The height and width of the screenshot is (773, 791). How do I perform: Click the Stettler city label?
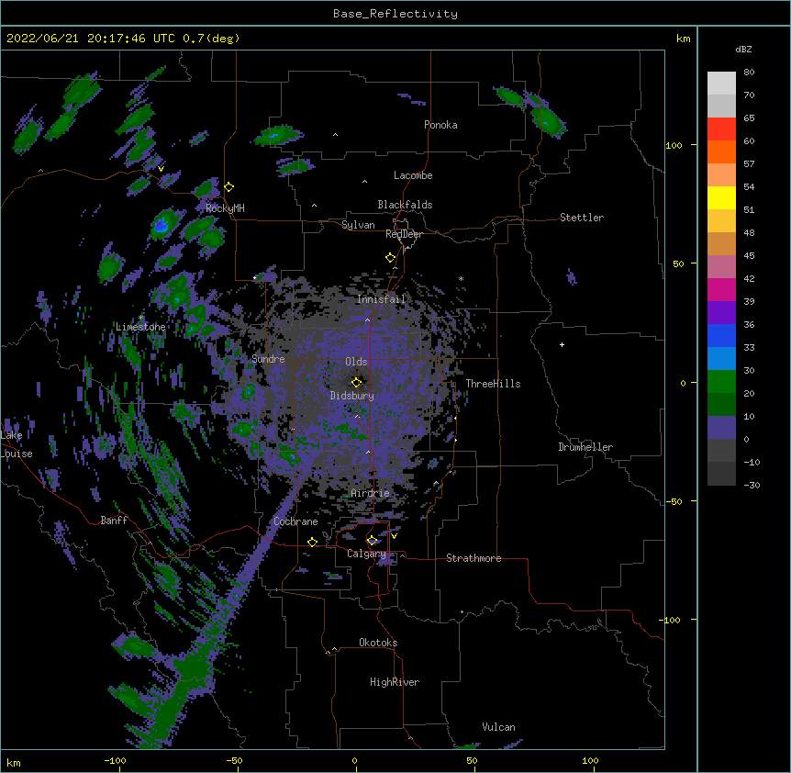coord(582,218)
